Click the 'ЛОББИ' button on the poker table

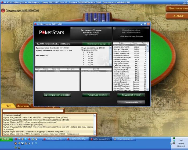pyautogui.click(x=177, y=16)
